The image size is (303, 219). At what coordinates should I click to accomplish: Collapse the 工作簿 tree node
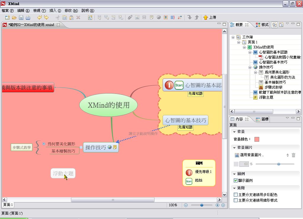pyautogui.click(x=233, y=37)
